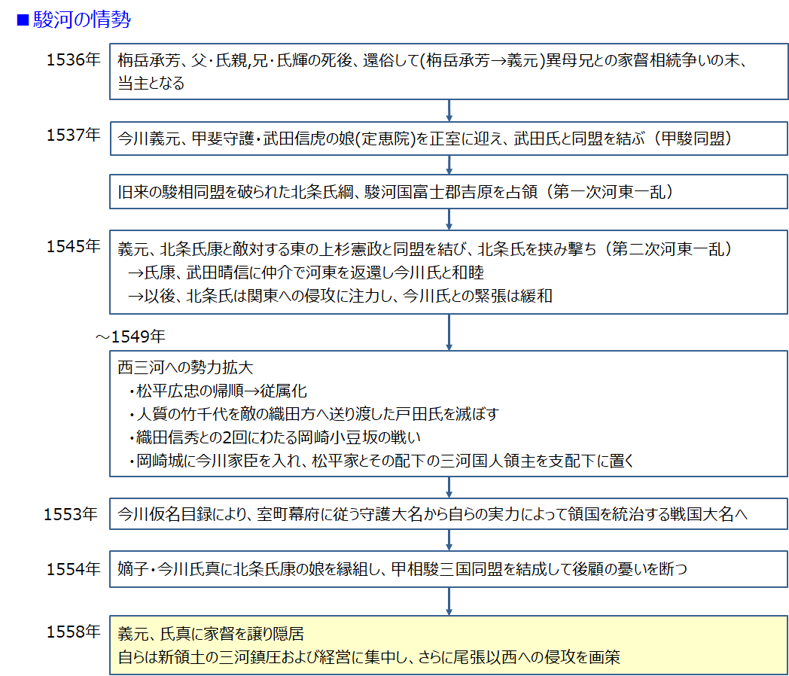Select the 今川仮名目録 text box

click(x=449, y=515)
